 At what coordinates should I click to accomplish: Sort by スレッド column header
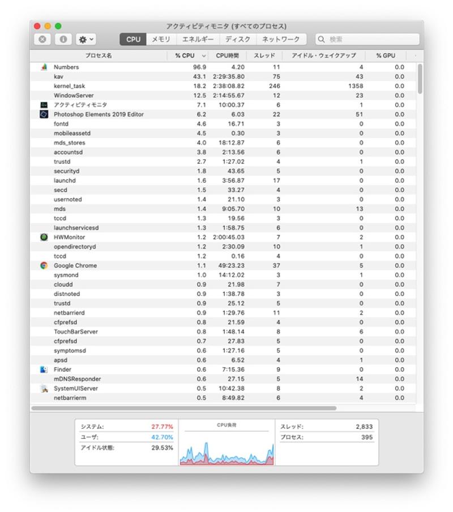point(264,55)
